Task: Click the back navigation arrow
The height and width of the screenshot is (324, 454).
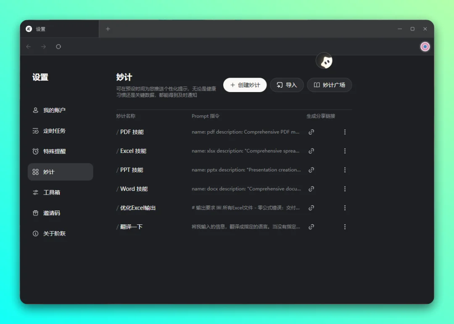Action: [29, 47]
